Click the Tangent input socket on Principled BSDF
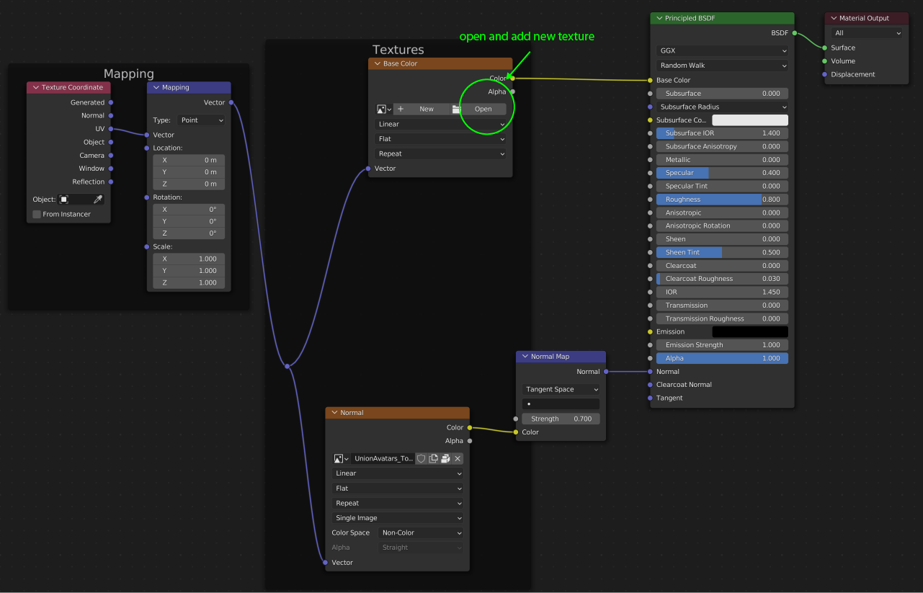Viewport: 923px width, 593px height. click(x=650, y=398)
